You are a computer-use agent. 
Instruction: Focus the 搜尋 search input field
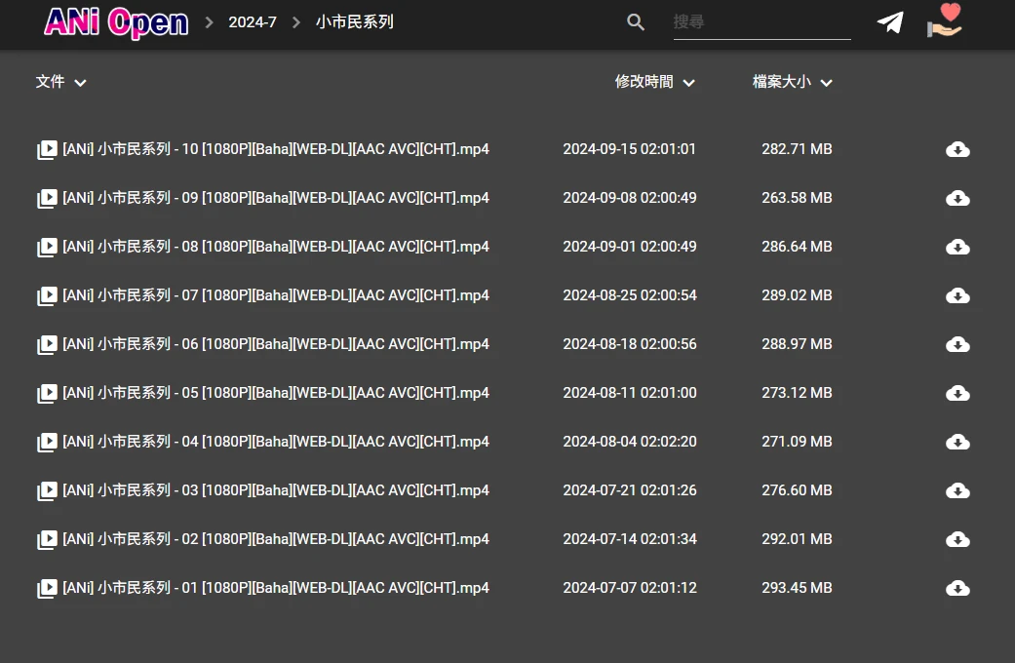(x=761, y=22)
